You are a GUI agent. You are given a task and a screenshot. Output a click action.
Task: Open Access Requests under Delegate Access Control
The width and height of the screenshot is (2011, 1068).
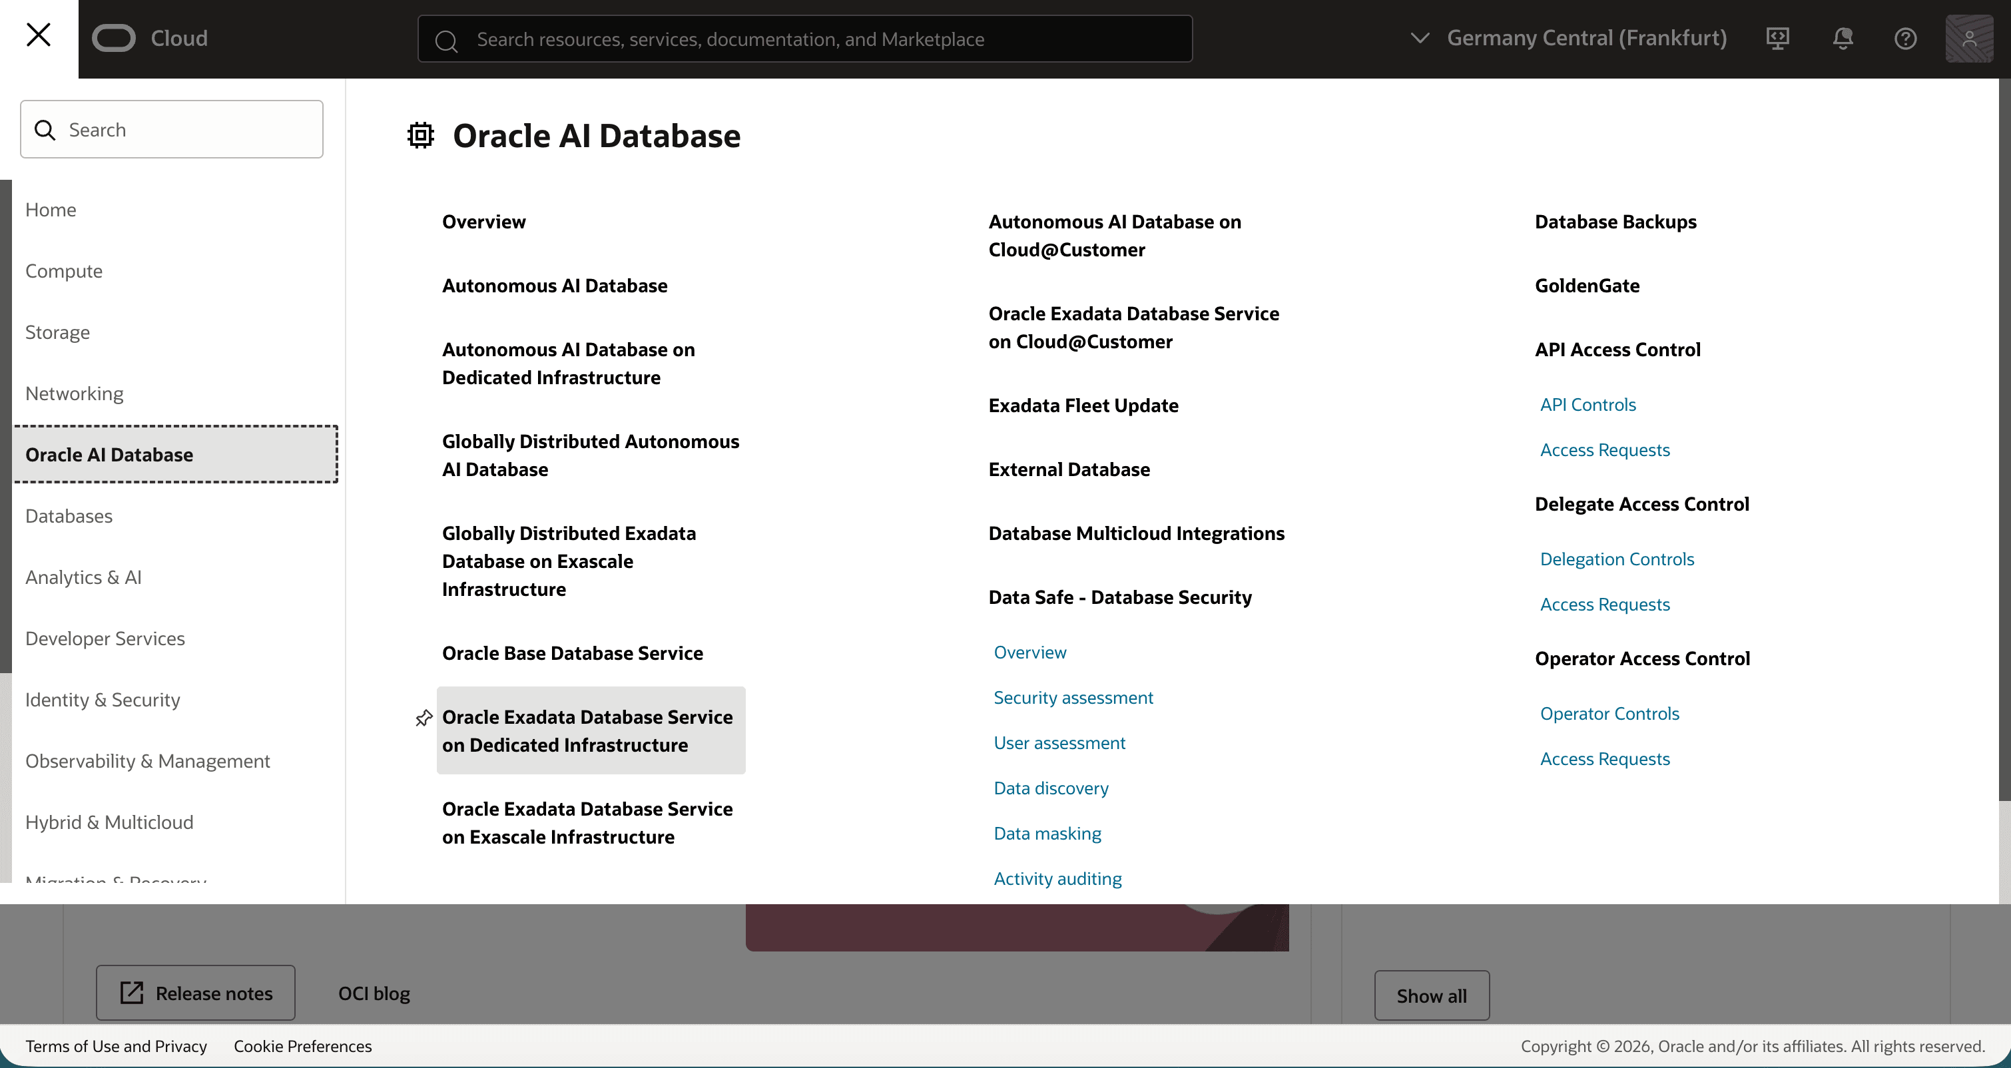(x=1605, y=605)
